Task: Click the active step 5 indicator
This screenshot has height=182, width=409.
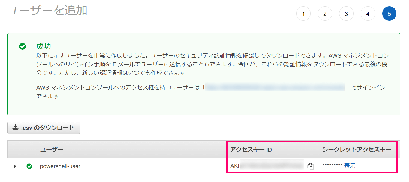Action: pos(389,14)
